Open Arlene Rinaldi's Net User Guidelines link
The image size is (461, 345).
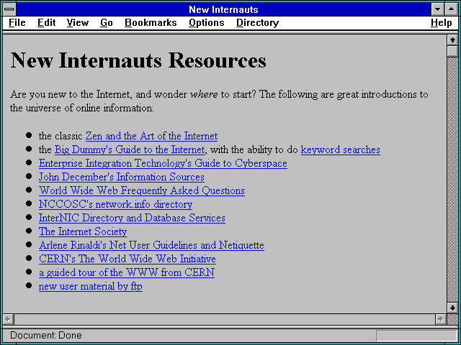coord(151,245)
